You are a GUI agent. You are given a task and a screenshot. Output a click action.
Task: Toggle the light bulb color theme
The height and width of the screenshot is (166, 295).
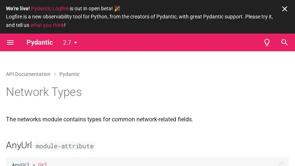(267, 42)
